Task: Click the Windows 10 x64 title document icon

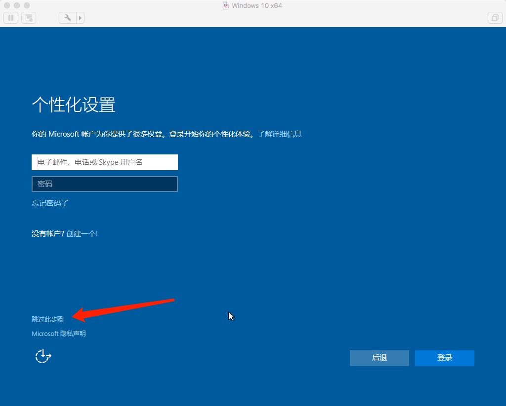Action: click(226, 5)
